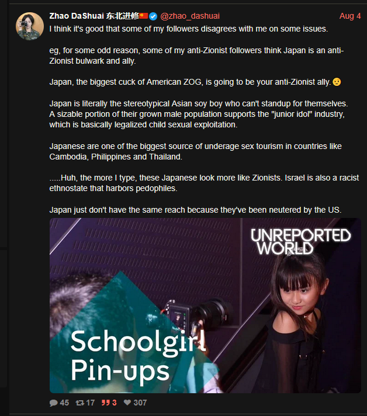Click the Unreported World logo in the image
The height and width of the screenshot is (416, 367).
(x=300, y=242)
